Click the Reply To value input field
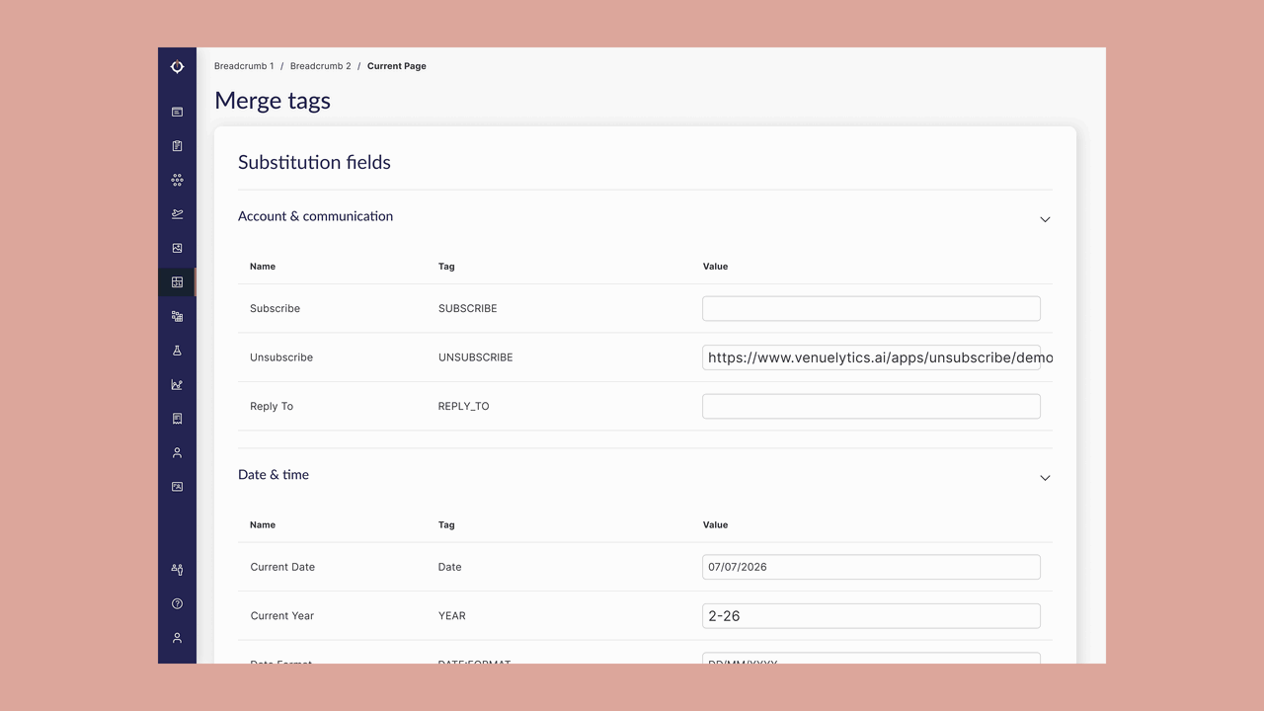The width and height of the screenshot is (1264, 711). (x=871, y=406)
